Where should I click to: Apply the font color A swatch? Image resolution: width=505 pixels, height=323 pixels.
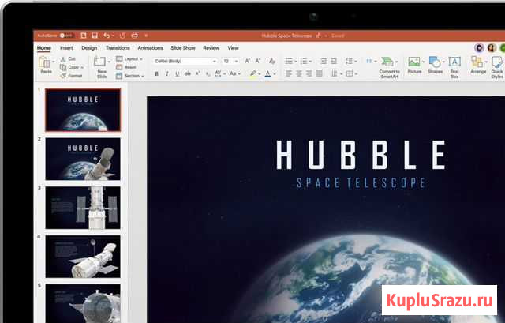(x=267, y=73)
